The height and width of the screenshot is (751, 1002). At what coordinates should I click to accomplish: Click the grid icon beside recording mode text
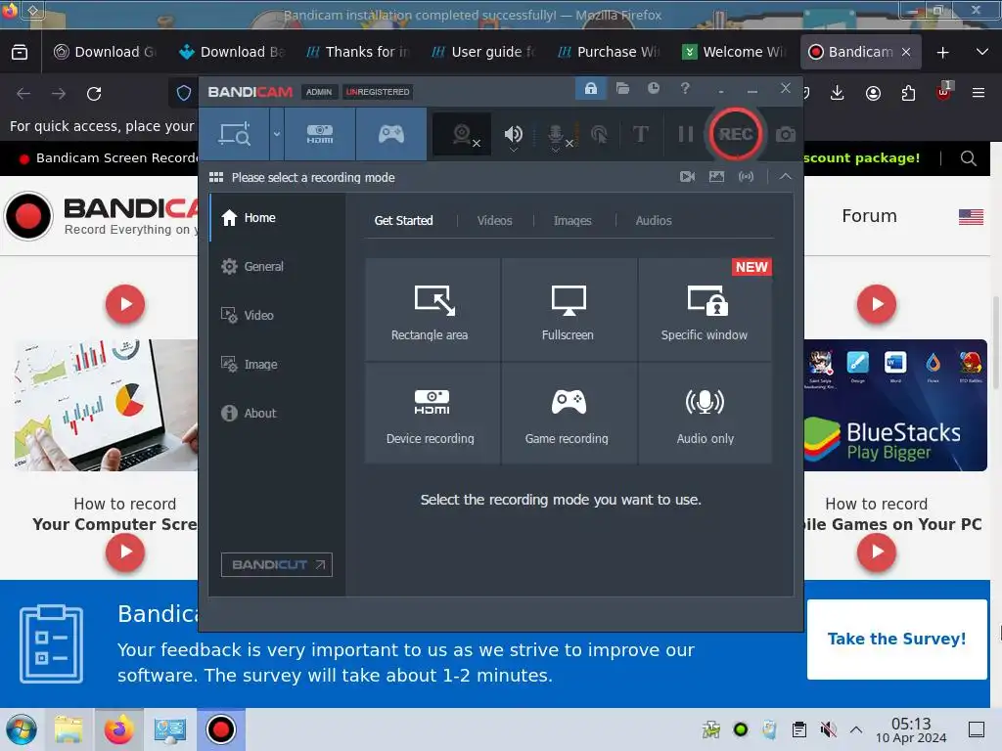pos(216,177)
